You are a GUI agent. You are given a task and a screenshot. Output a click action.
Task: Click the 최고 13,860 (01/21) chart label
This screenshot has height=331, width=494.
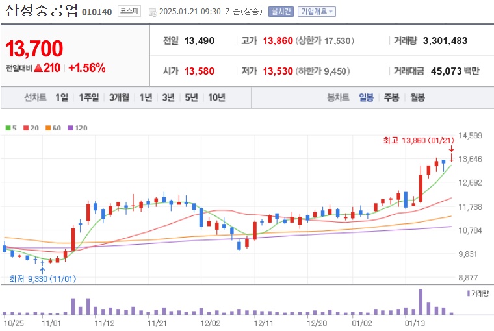419,140
